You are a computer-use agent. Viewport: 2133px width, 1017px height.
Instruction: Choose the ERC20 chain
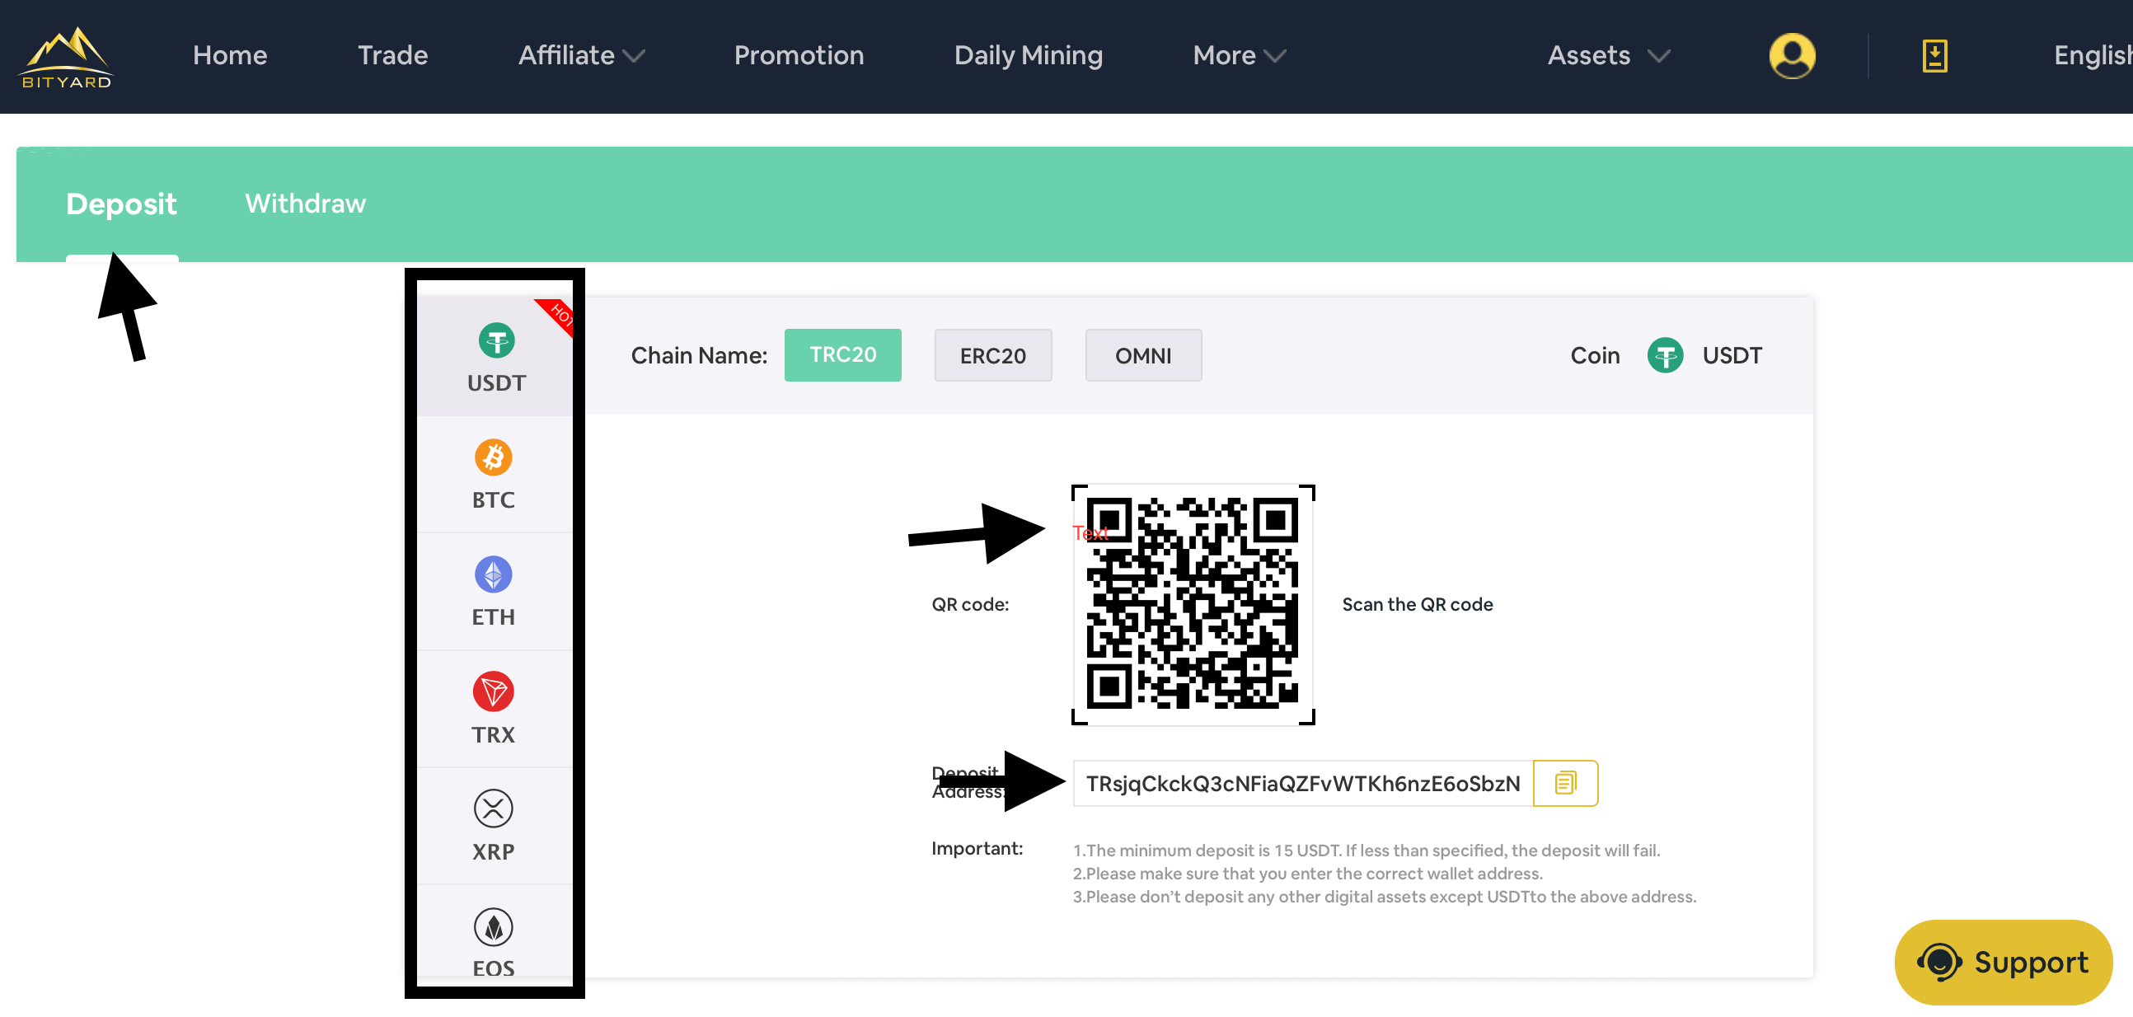[x=993, y=355]
